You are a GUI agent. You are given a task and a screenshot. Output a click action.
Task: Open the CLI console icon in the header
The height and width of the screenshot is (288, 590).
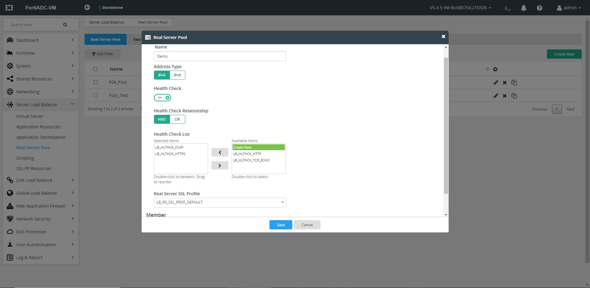click(508, 8)
